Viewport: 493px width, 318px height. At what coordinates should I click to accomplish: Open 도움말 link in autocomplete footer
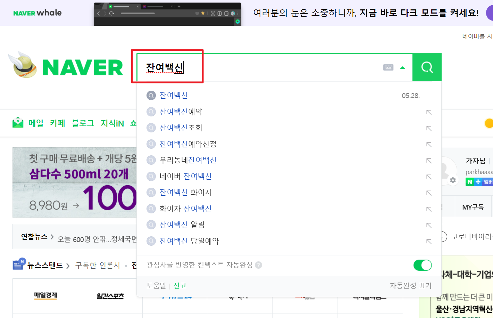pyautogui.click(x=156, y=286)
